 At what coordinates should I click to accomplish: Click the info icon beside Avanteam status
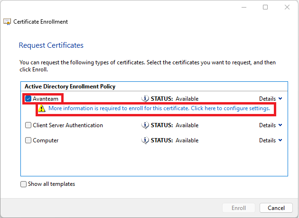click(145, 99)
